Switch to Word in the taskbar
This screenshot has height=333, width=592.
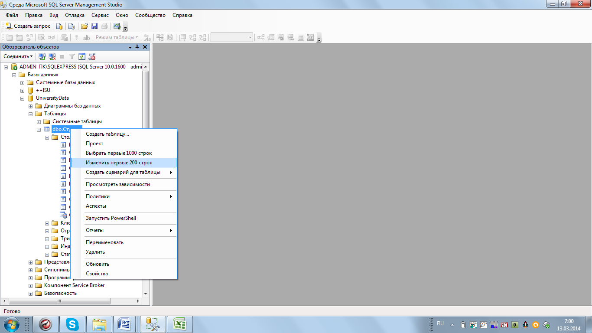124,324
